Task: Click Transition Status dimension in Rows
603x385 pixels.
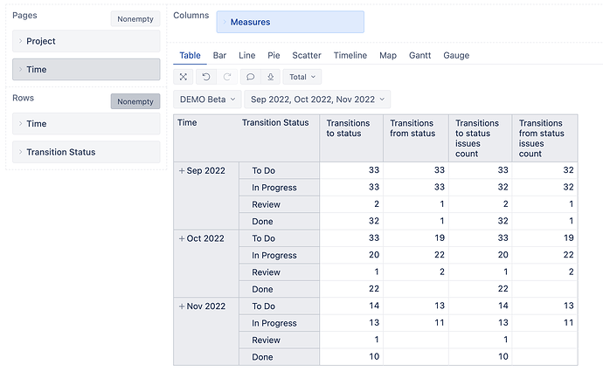Action: coord(87,152)
